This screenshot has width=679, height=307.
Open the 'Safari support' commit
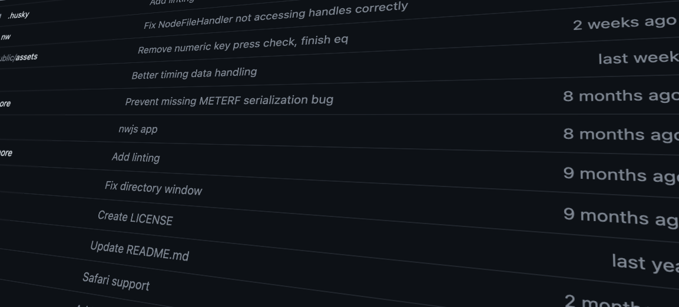pos(116,281)
